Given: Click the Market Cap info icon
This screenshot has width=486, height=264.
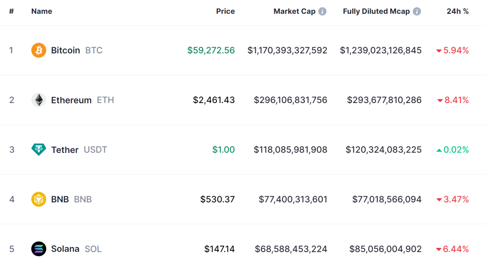Looking at the screenshot, I should [322, 11].
